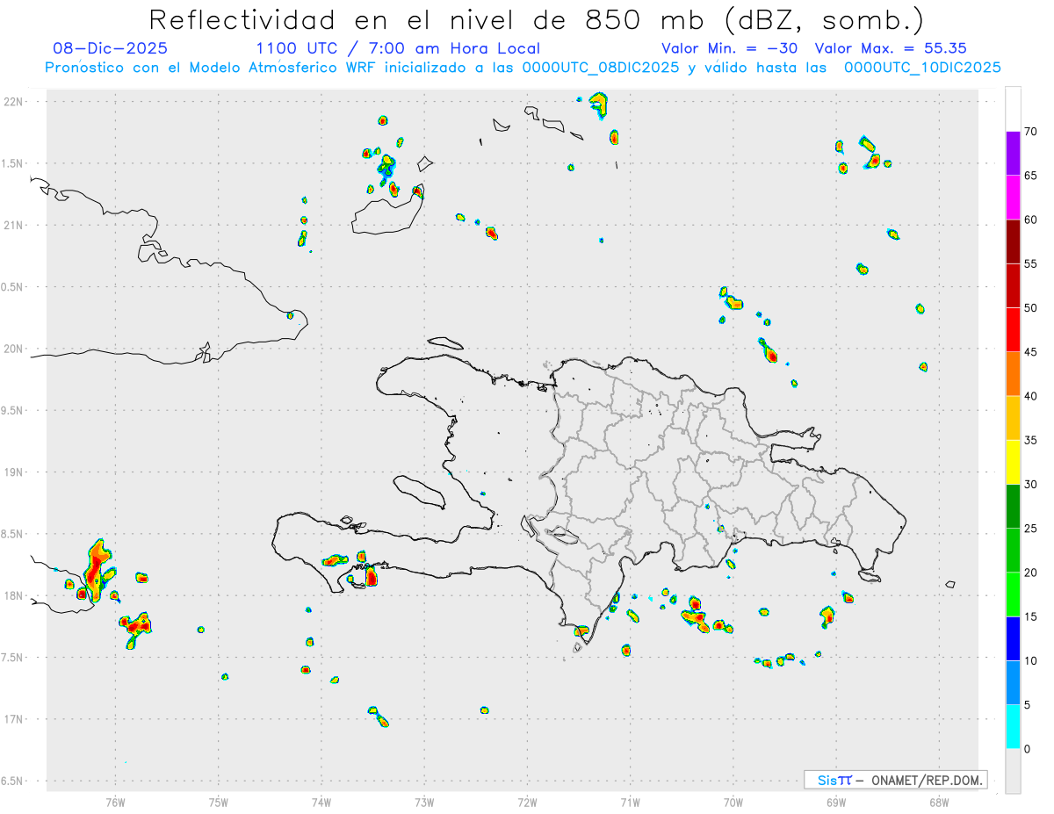Select the dark blue 10–15 dBZ color bar segment

[1013, 638]
